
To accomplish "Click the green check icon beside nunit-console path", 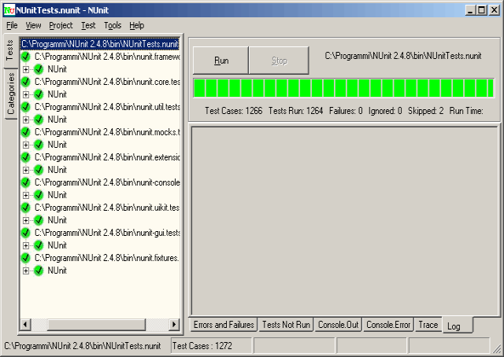I will tap(25, 182).
